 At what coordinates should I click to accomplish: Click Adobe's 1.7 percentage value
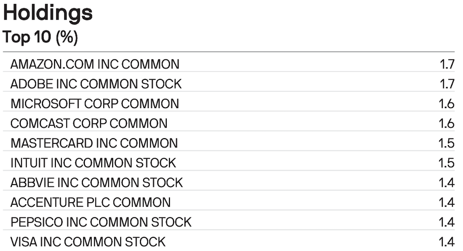pos(447,84)
